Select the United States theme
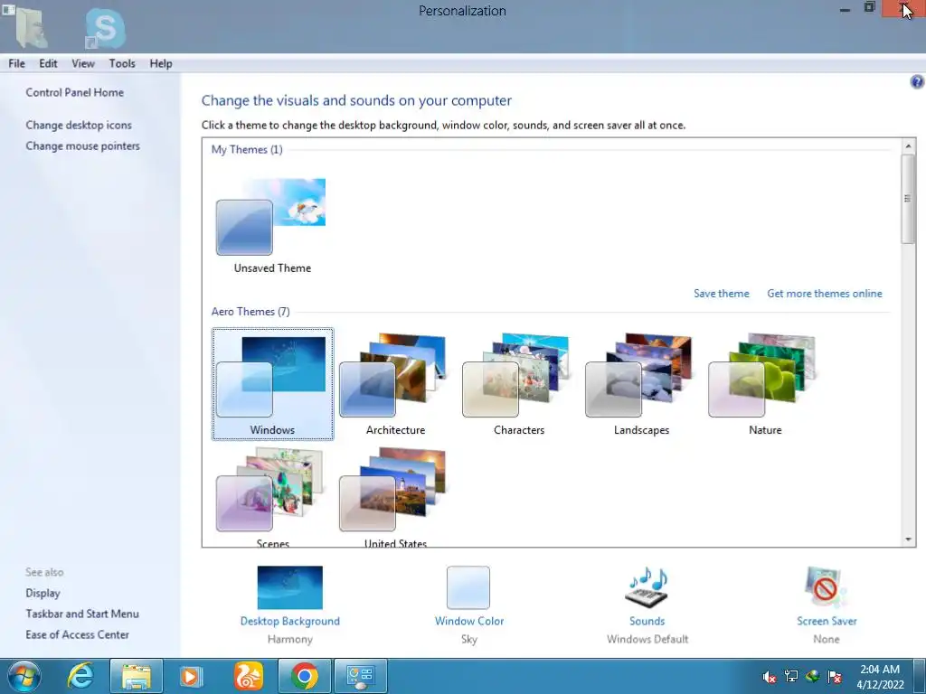 click(x=395, y=496)
